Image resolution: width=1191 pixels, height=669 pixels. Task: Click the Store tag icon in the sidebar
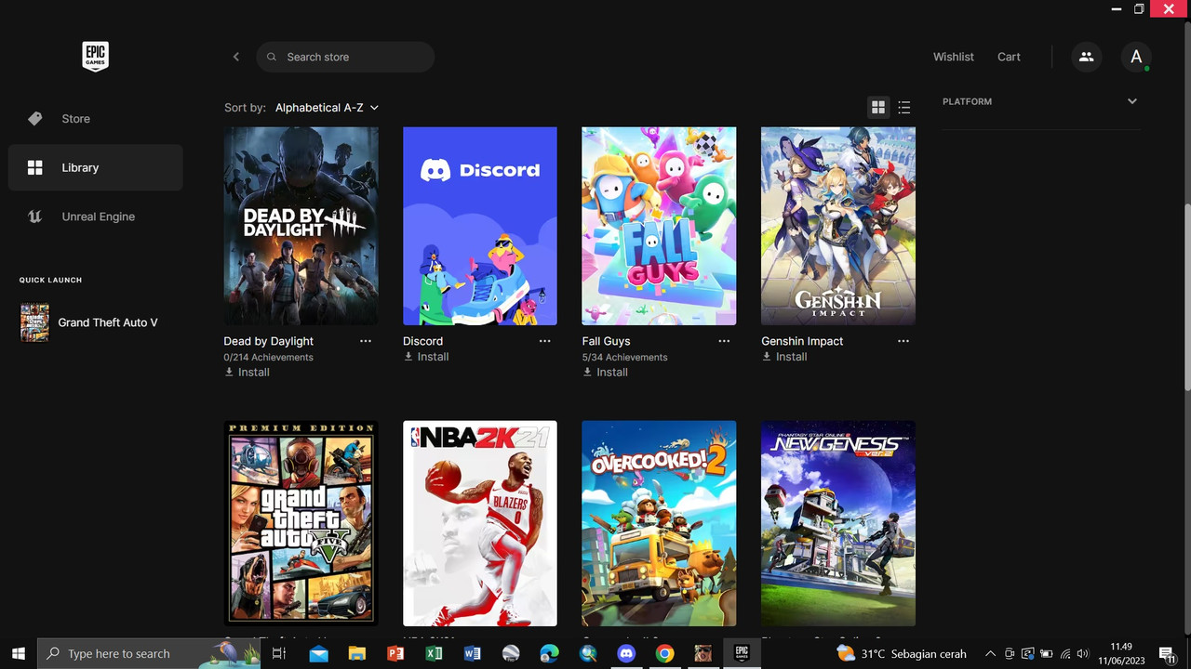point(35,119)
